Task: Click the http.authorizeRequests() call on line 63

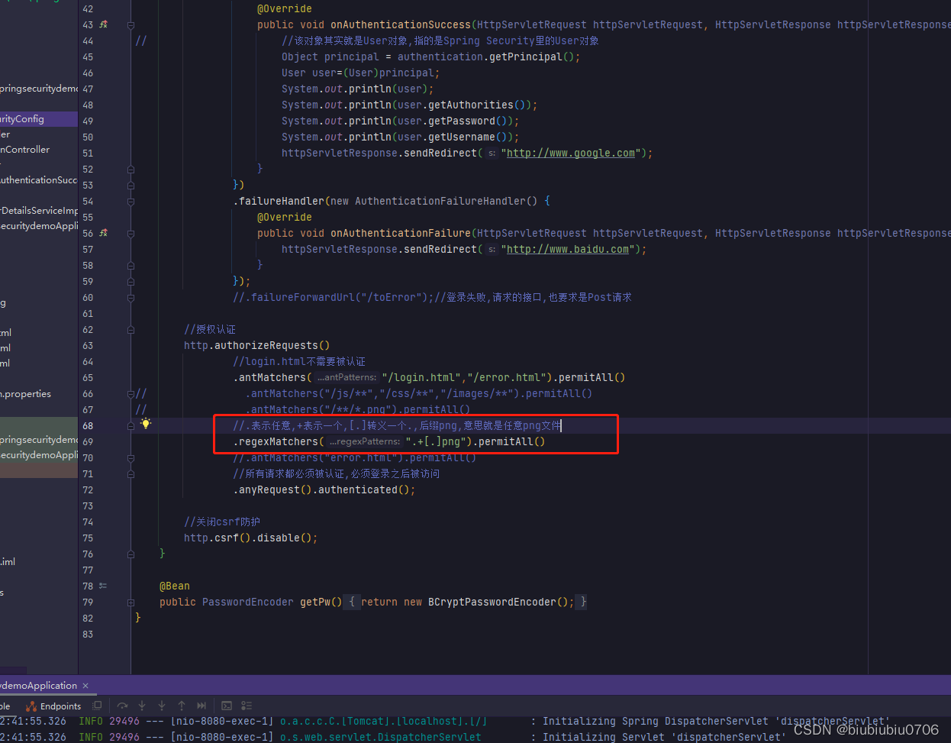Action: [x=257, y=345]
